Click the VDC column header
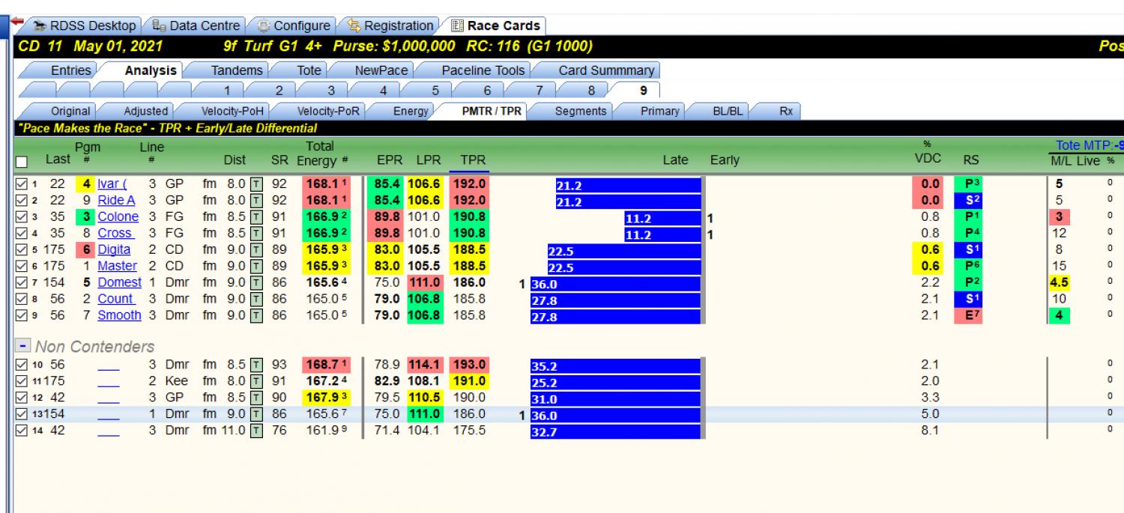 tap(928, 159)
